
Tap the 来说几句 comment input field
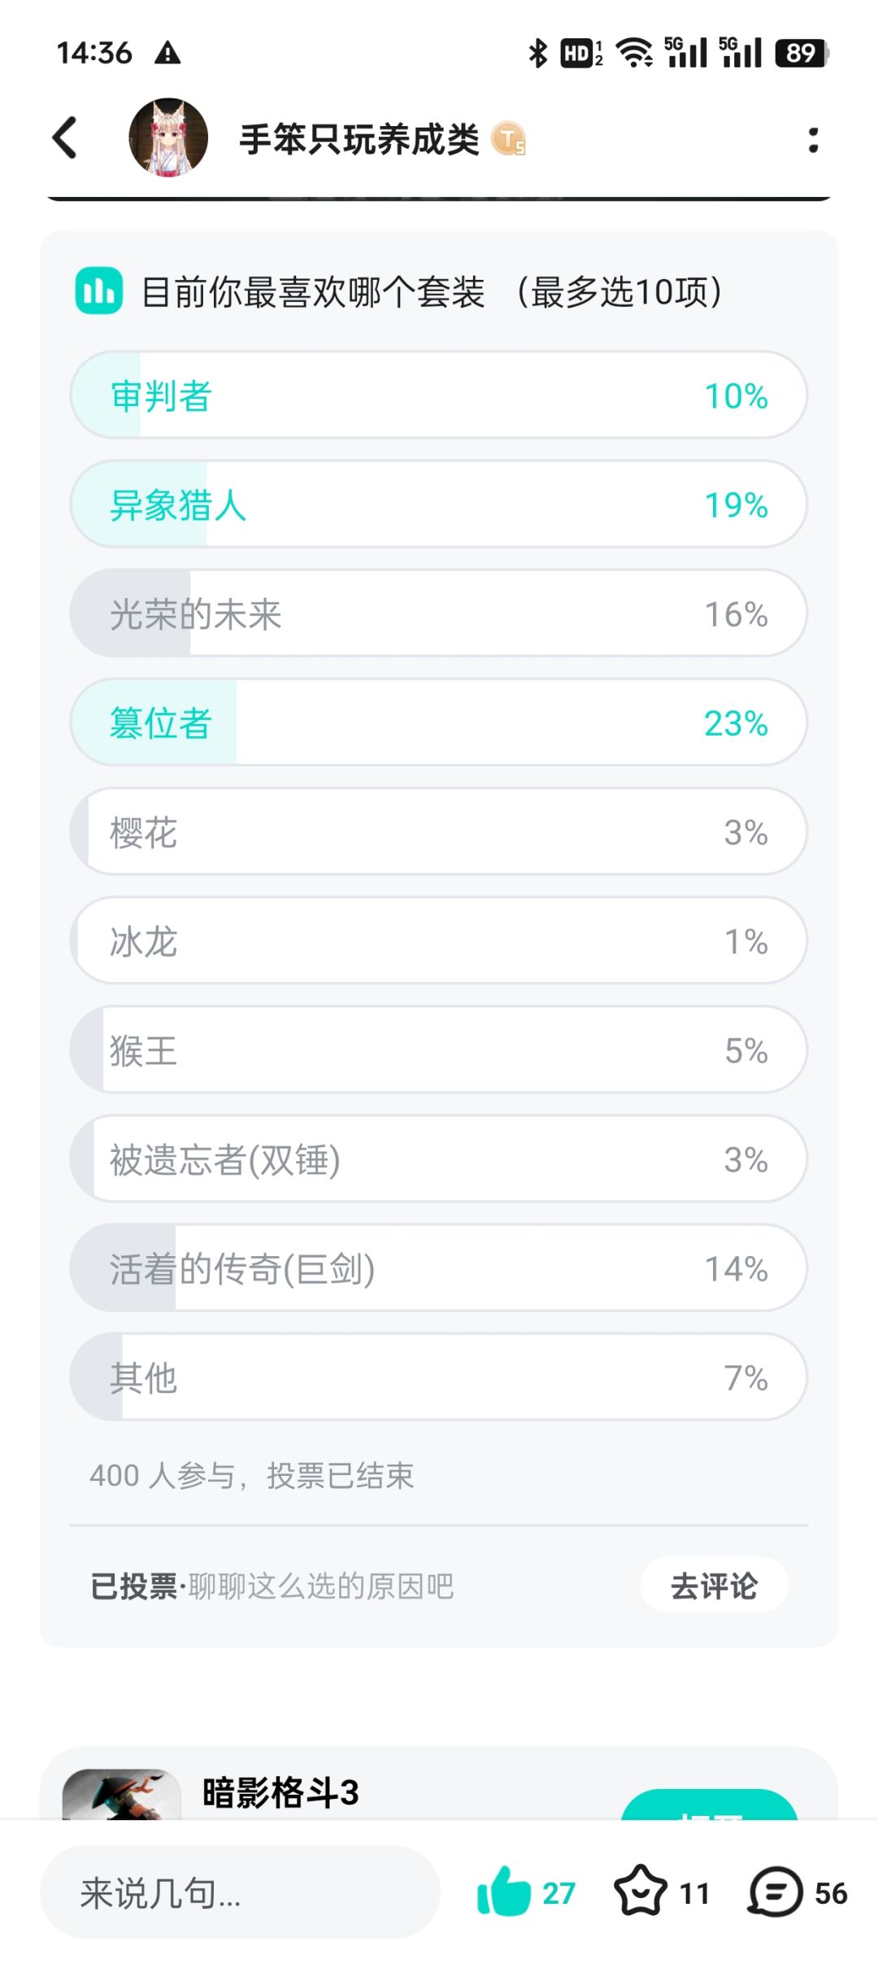click(x=240, y=1892)
